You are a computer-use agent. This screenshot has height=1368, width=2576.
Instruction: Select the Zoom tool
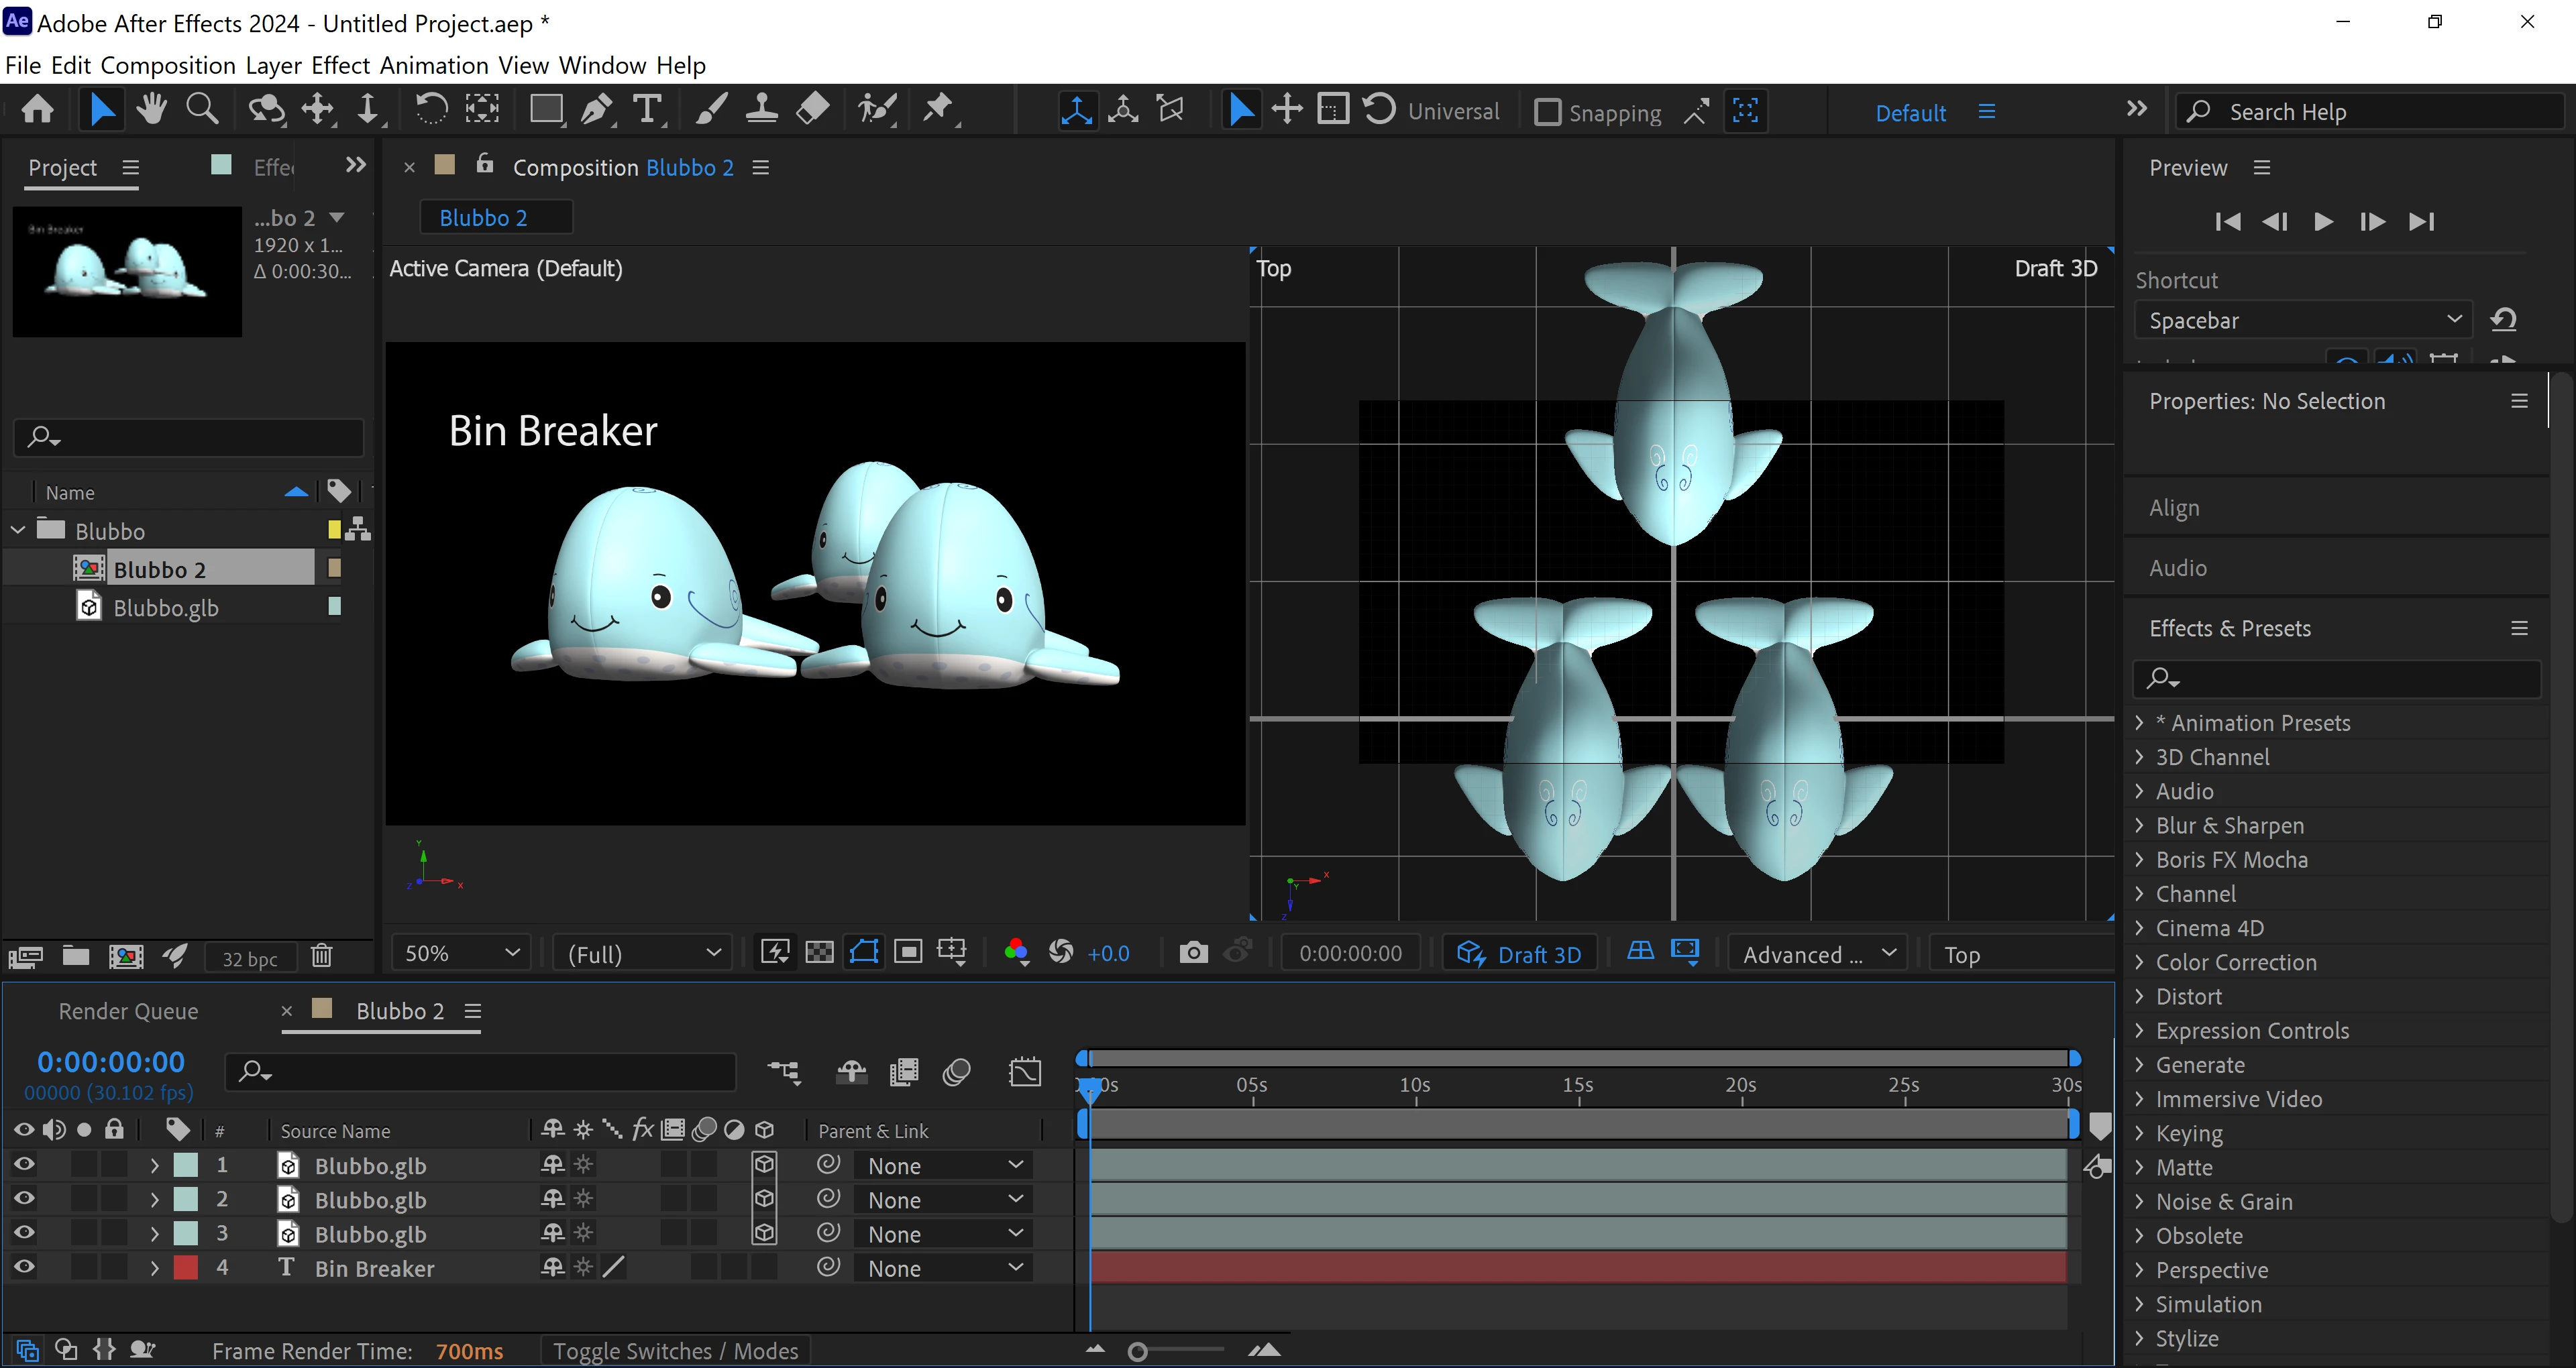[x=202, y=109]
